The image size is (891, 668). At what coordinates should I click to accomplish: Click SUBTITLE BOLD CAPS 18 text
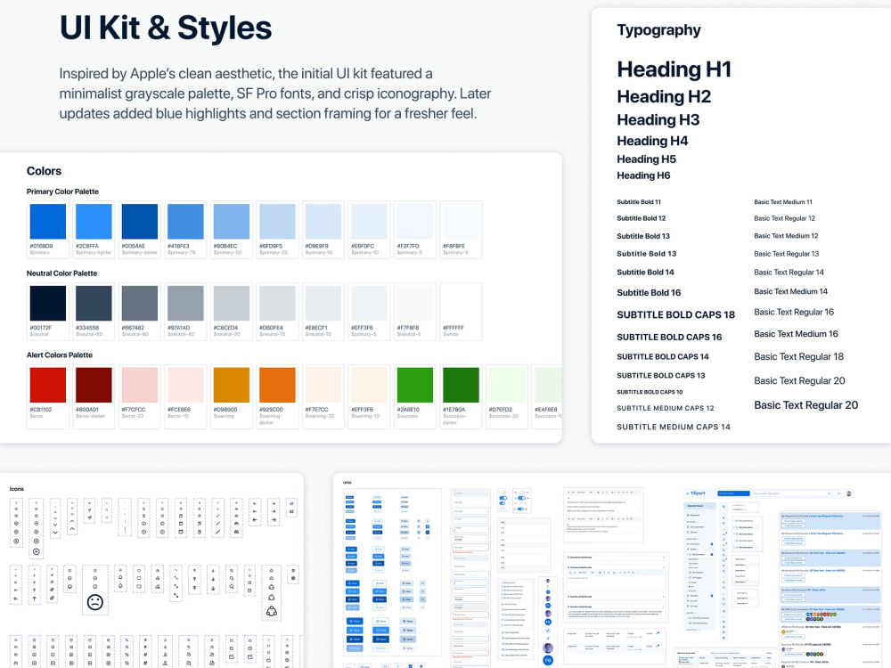[x=675, y=314]
